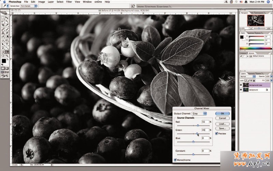Expand the Default Actions folder
273x171 pixels.
(248, 56)
